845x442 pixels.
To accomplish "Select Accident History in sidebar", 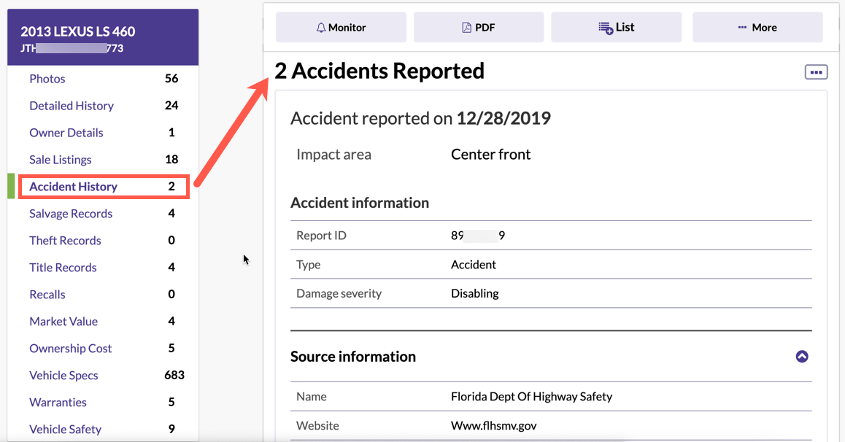I will pos(73,186).
